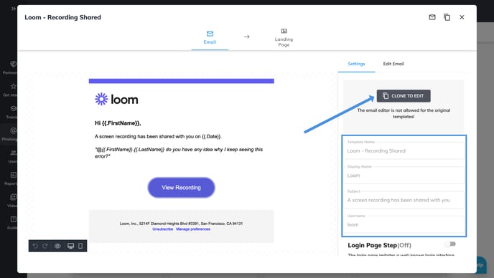
Task: Close the Loom template dialog
Action: click(x=462, y=17)
